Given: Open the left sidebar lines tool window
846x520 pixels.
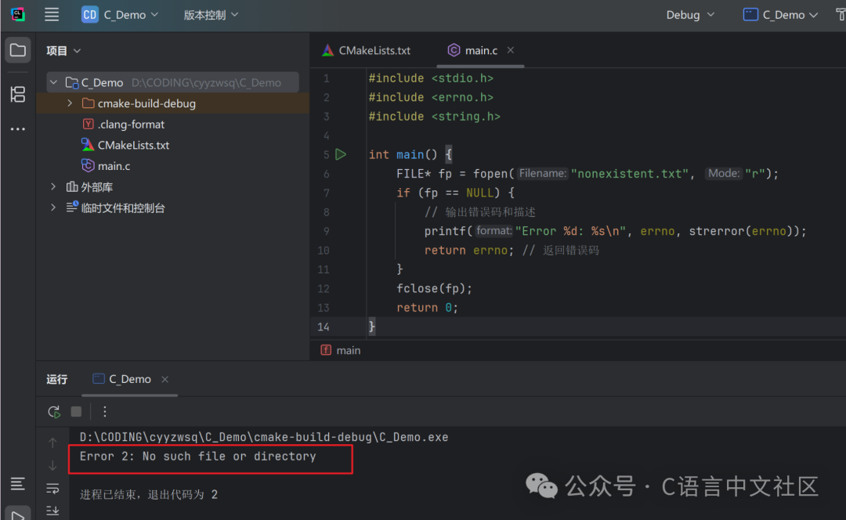Looking at the screenshot, I should click(x=17, y=483).
